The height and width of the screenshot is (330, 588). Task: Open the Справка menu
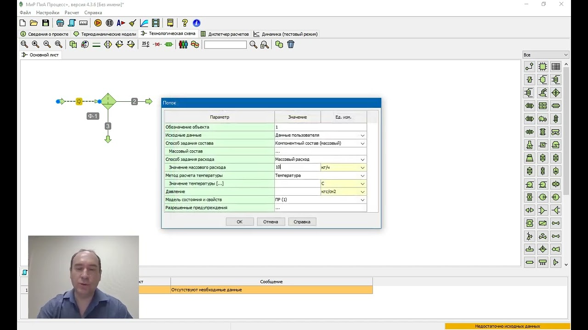(x=93, y=12)
